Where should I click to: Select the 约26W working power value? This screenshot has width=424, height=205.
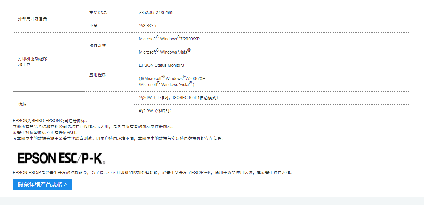tap(180, 98)
